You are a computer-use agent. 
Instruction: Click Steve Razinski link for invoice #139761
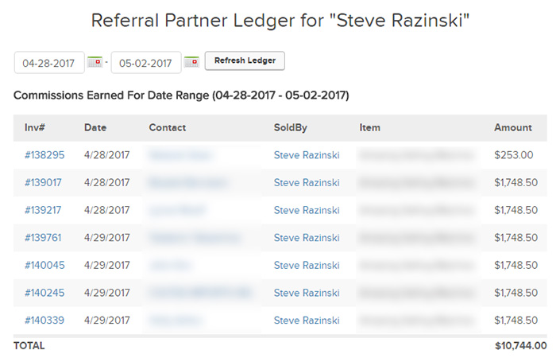click(307, 238)
